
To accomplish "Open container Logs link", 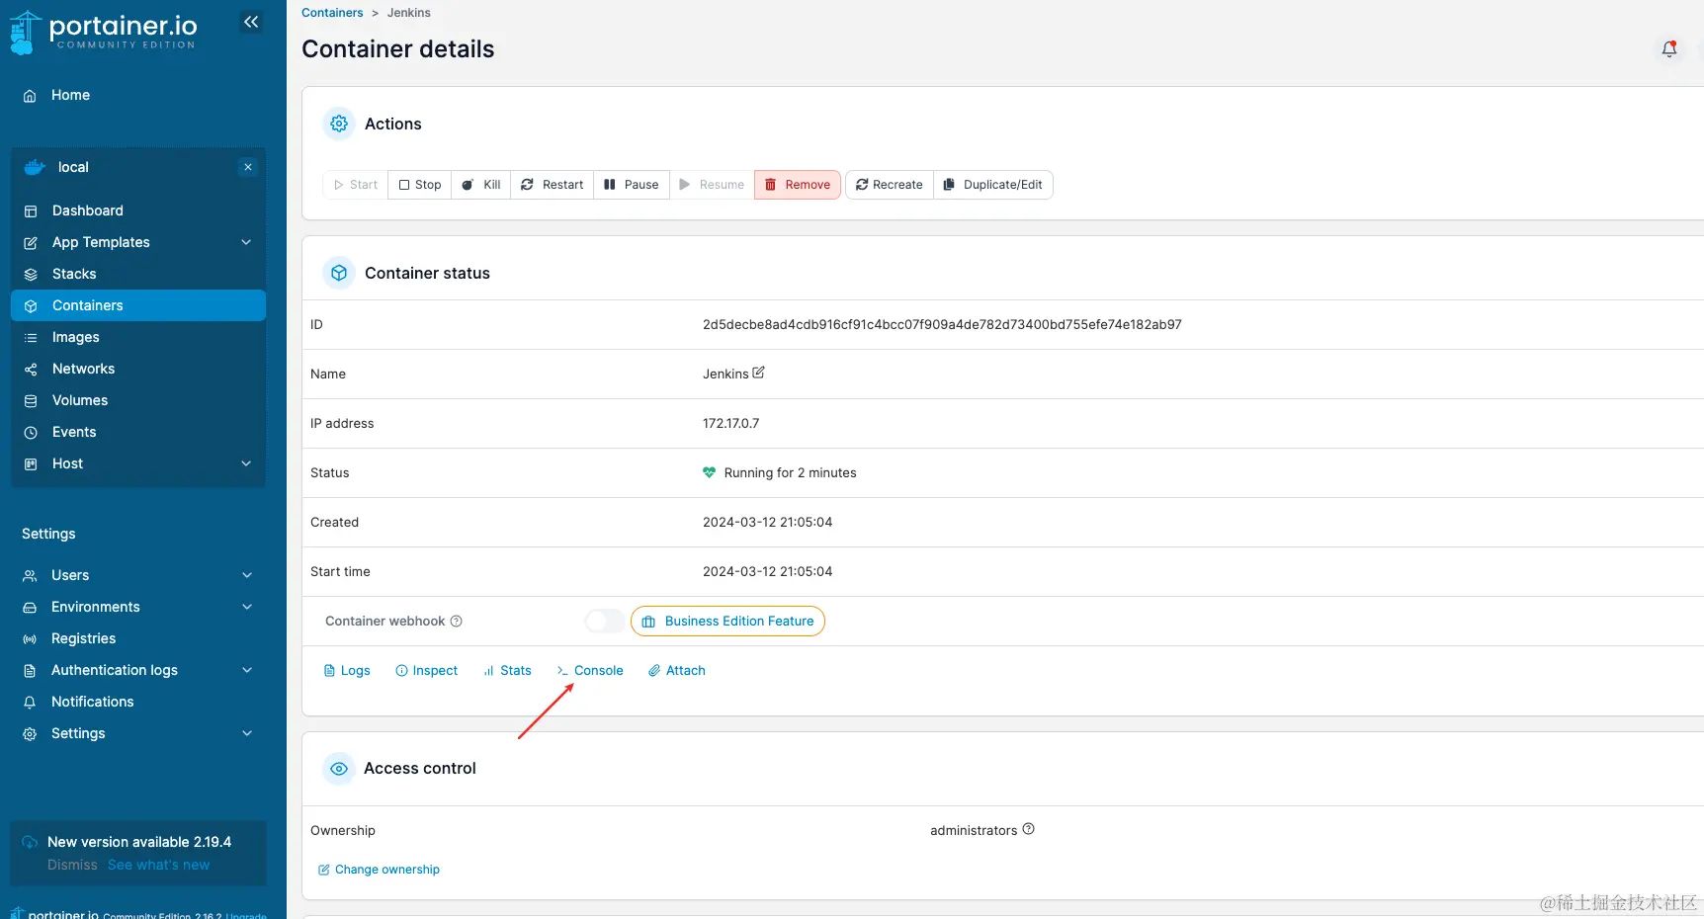I will [347, 671].
